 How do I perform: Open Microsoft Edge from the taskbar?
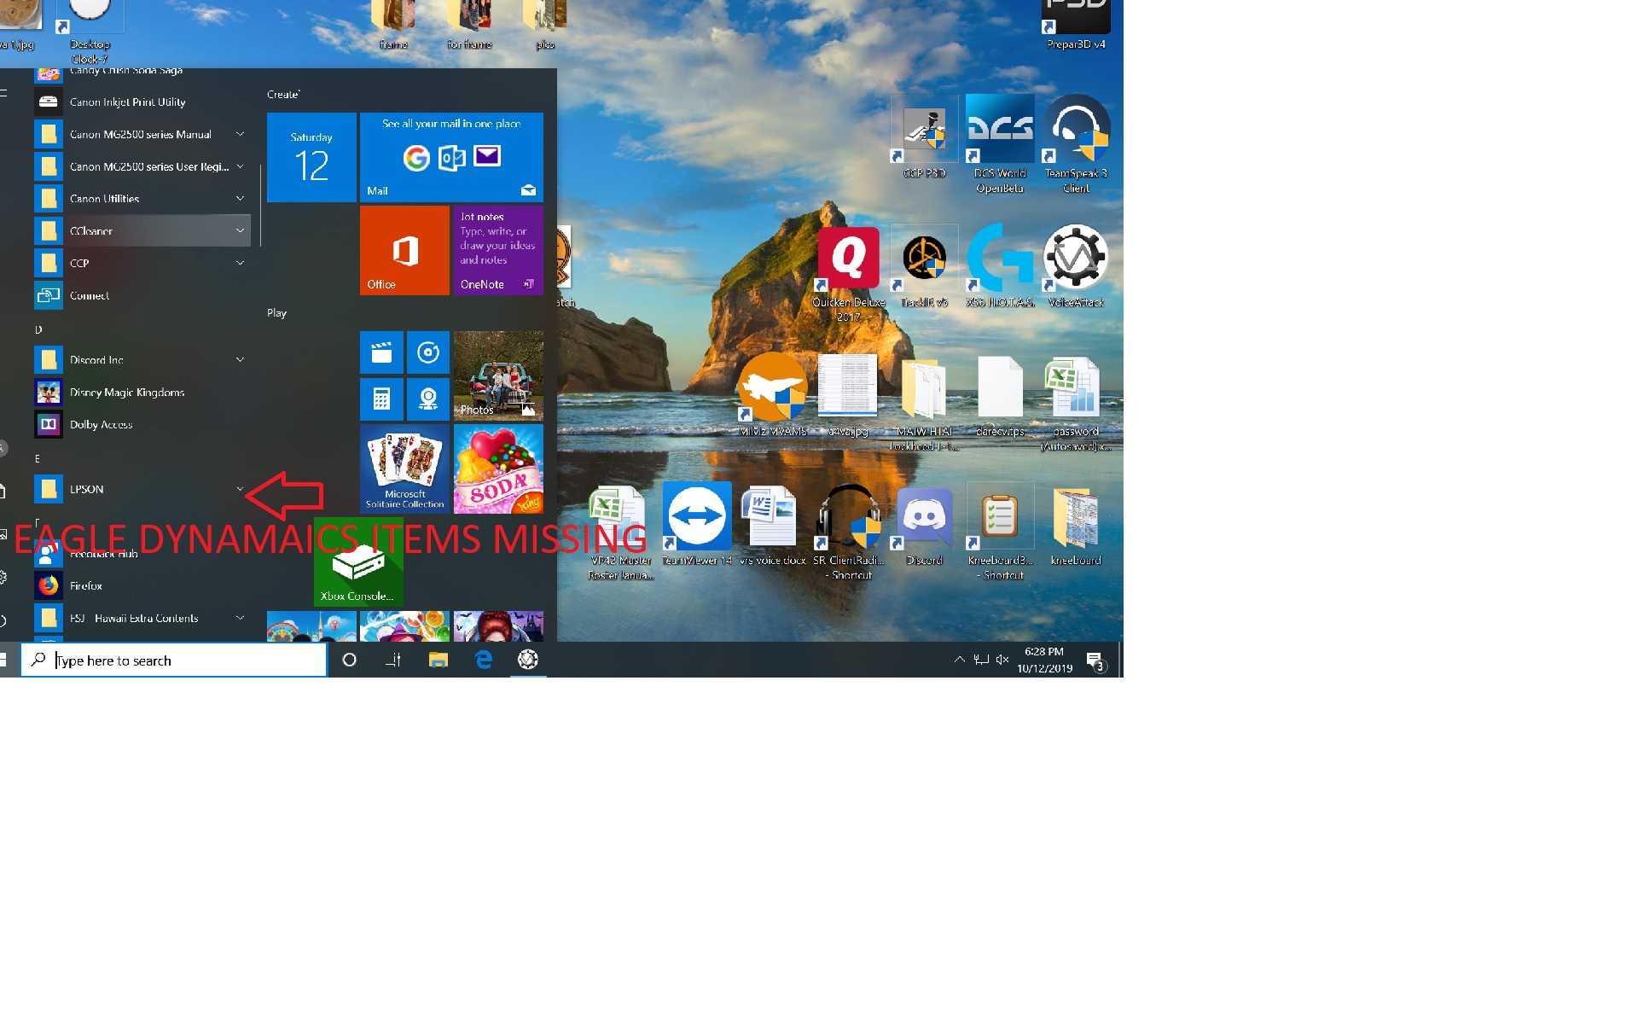[483, 660]
